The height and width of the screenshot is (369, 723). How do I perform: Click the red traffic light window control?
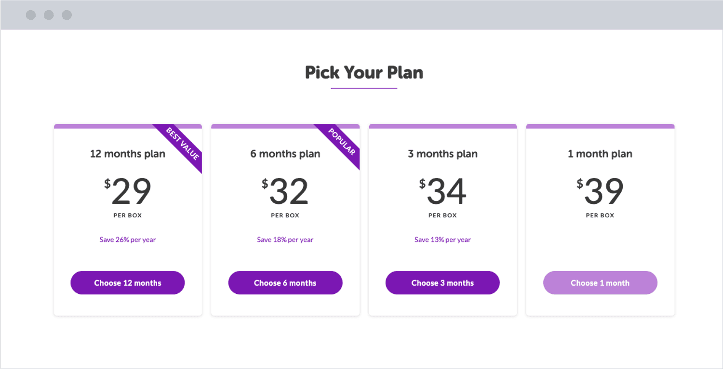[31, 15]
